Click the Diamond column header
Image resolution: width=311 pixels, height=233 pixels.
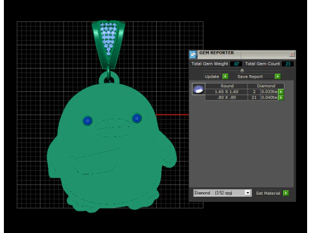coord(266,86)
